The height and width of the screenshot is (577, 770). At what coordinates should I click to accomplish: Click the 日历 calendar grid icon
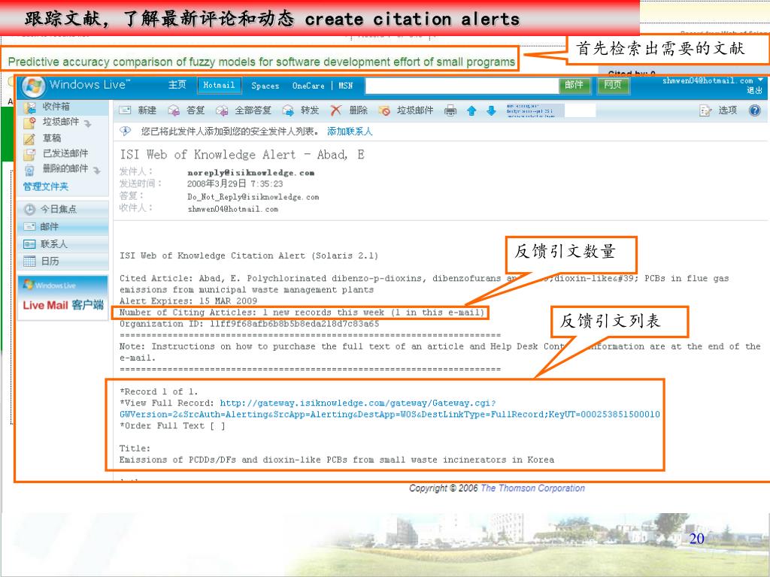[29, 261]
